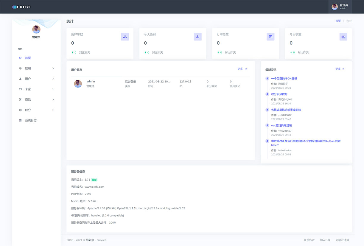Click the total users card icon
Image resolution: width=364 pixels, height=246 pixels.
[125, 37]
